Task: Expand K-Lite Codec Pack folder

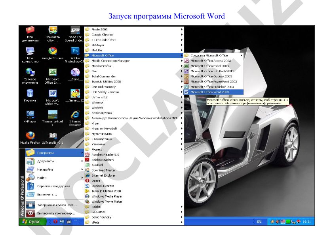Action: tap(134, 40)
